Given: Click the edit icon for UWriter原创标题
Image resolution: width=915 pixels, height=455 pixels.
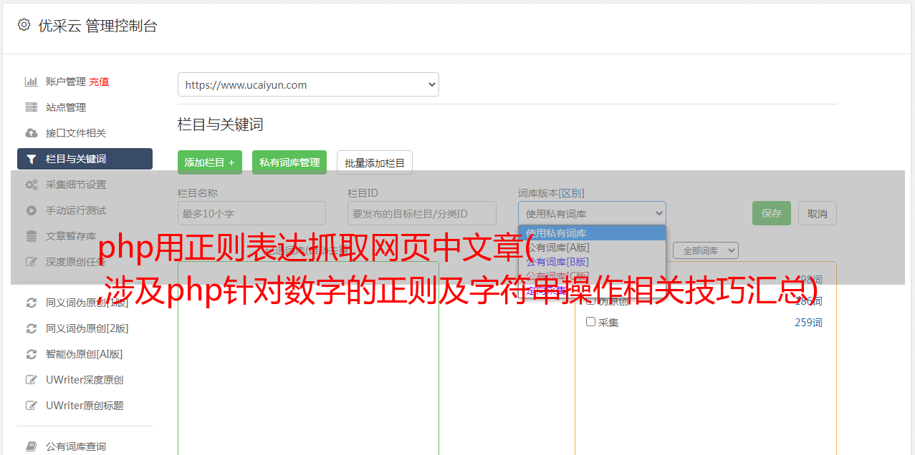Looking at the screenshot, I should (31, 406).
